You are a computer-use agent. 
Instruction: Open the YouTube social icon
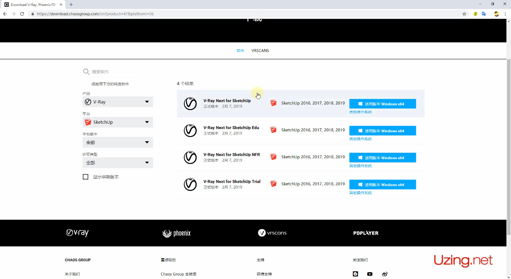369,274
